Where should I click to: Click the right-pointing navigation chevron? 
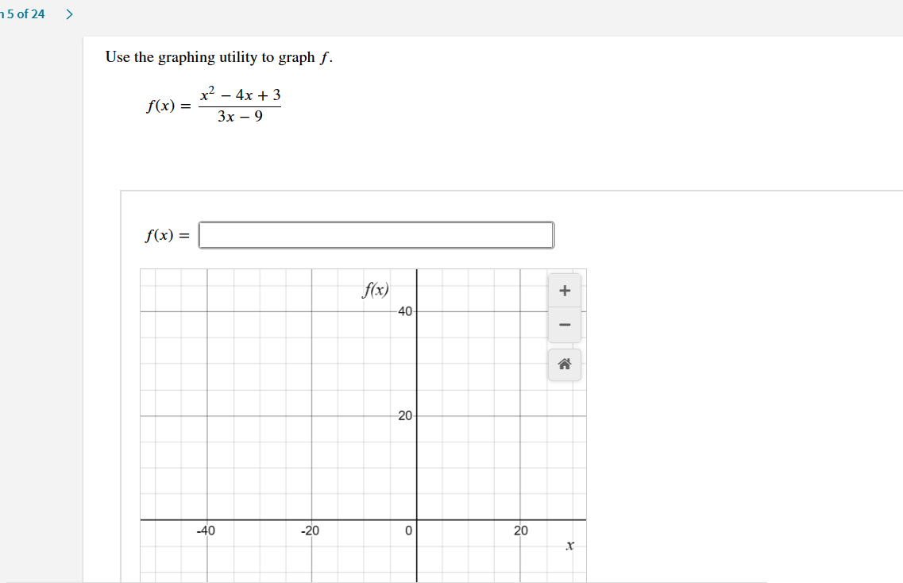click(68, 13)
